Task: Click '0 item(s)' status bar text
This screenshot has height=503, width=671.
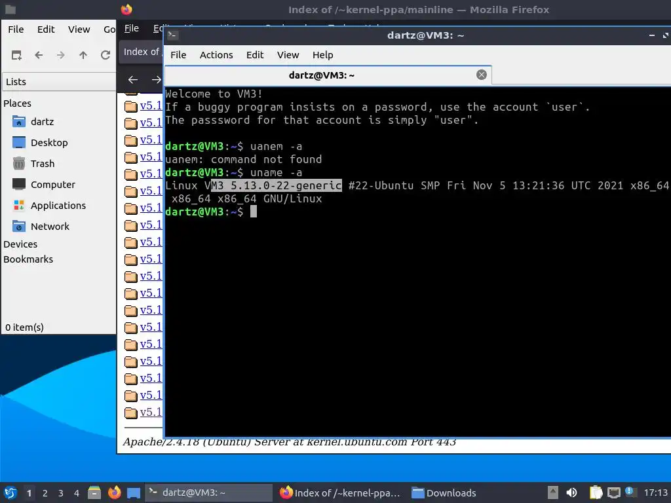Action: click(x=24, y=327)
